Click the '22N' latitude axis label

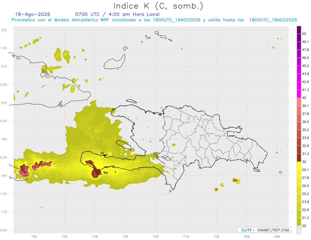4,30
